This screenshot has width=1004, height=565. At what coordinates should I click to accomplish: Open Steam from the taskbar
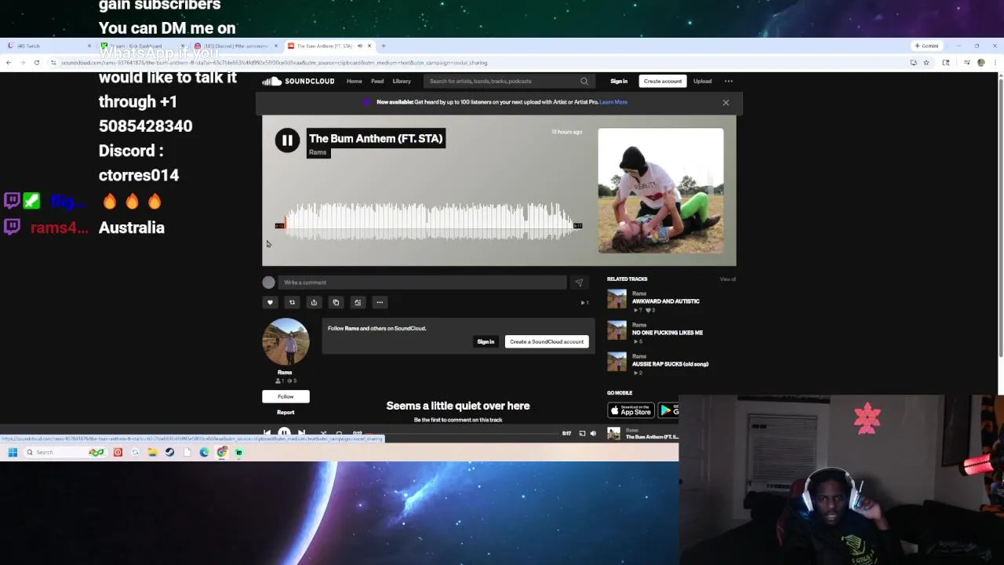169,452
